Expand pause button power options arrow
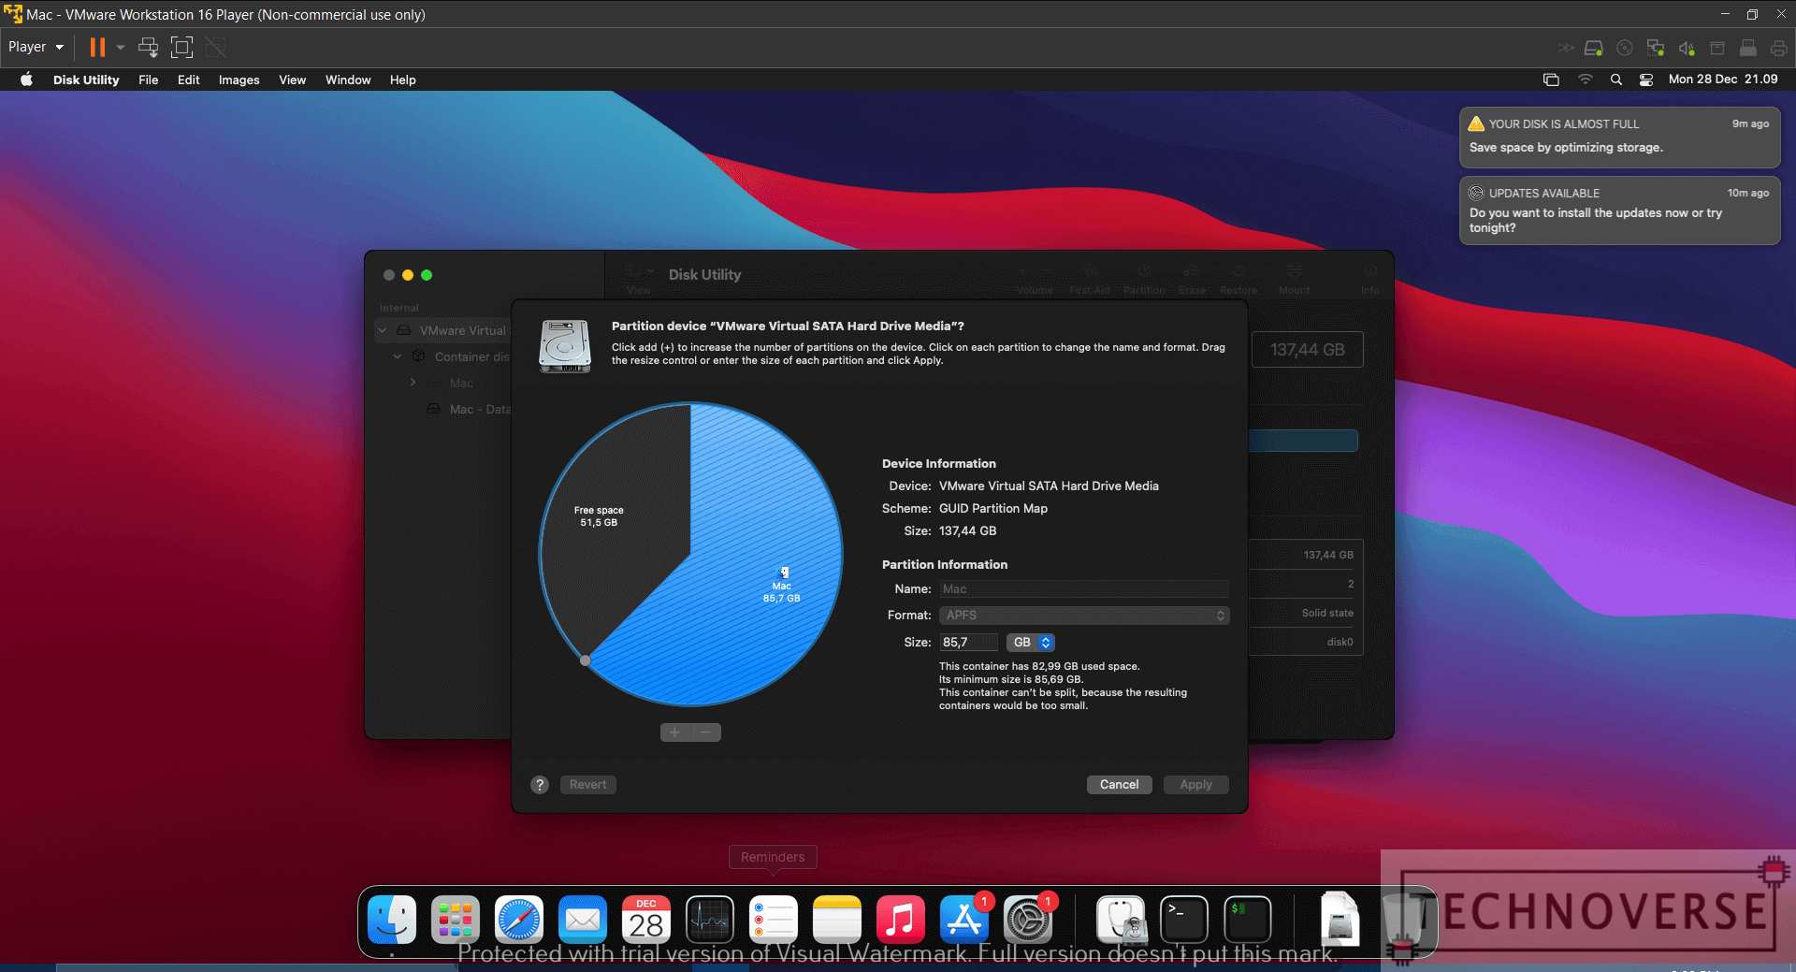The width and height of the screenshot is (1796, 972). click(x=120, y=47)
